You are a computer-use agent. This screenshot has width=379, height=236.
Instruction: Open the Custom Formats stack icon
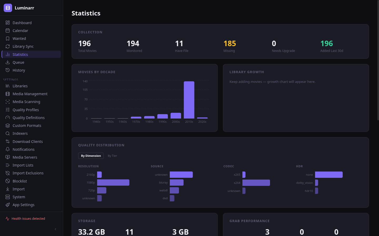pos(7,125)
